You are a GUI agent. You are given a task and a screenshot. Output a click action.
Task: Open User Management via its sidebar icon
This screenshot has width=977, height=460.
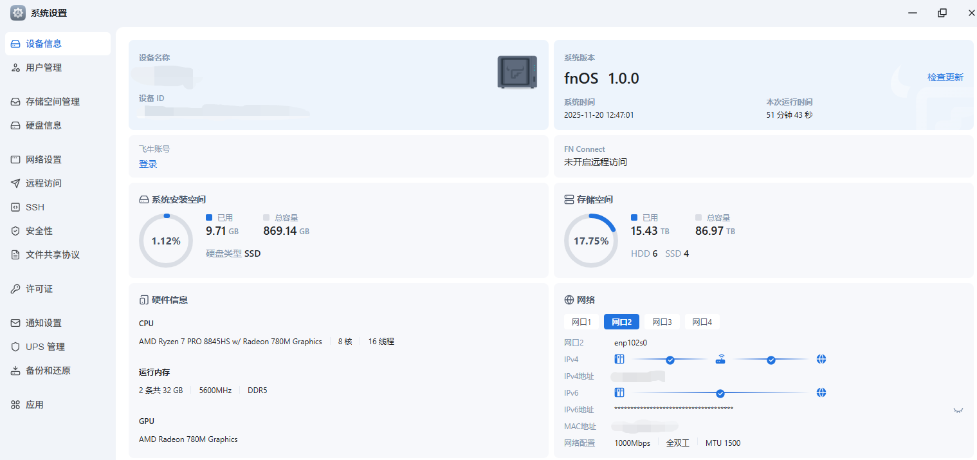pos(15,68)
